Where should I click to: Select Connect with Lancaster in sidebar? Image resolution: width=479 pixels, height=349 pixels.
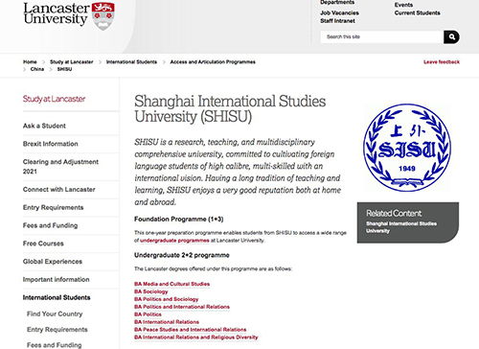(59, 190)
